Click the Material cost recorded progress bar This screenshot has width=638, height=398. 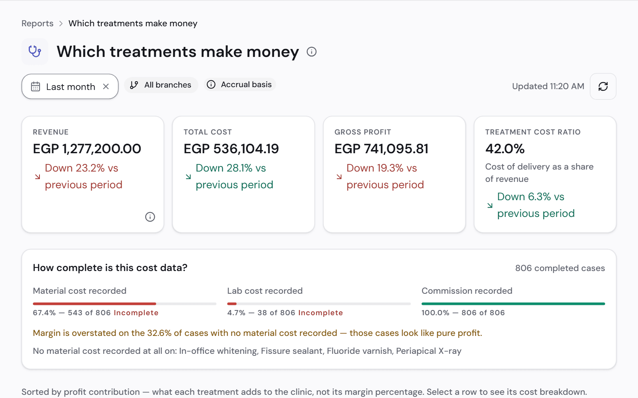click(x=124, y=304)
